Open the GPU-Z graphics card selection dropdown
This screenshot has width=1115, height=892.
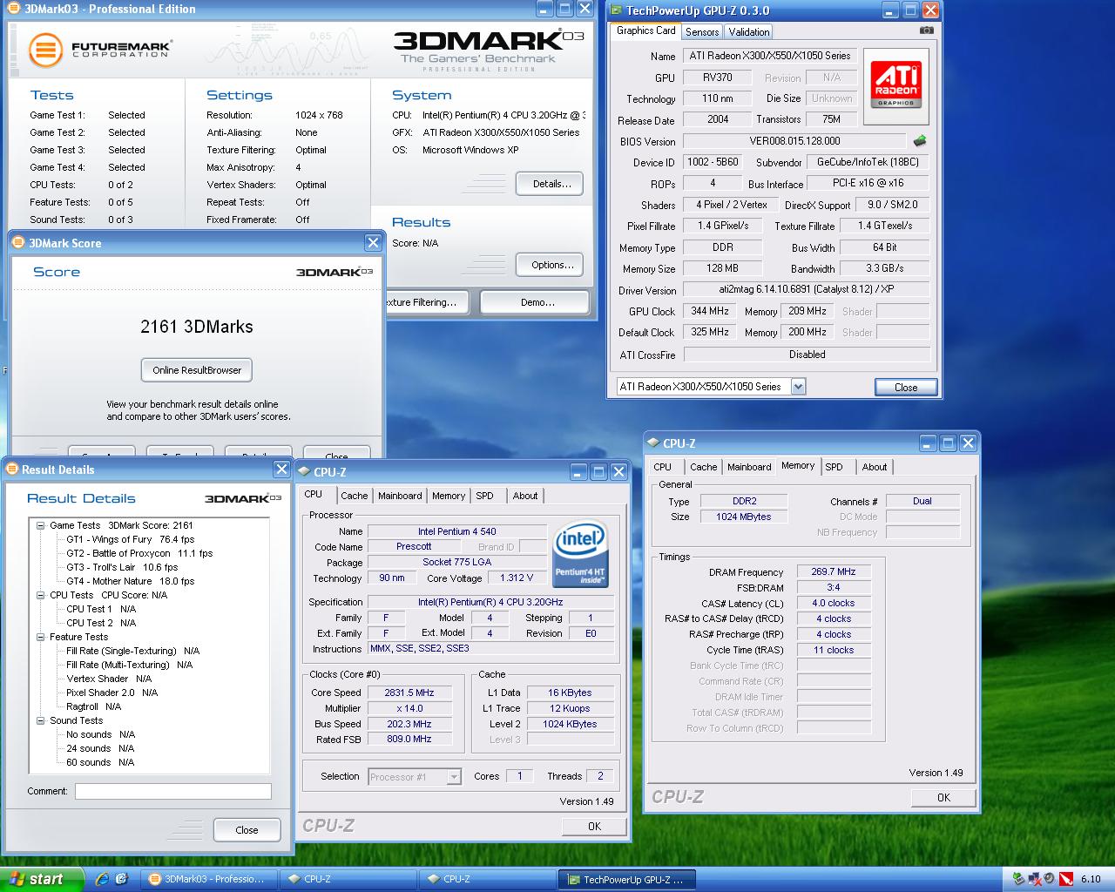(798, 386)
